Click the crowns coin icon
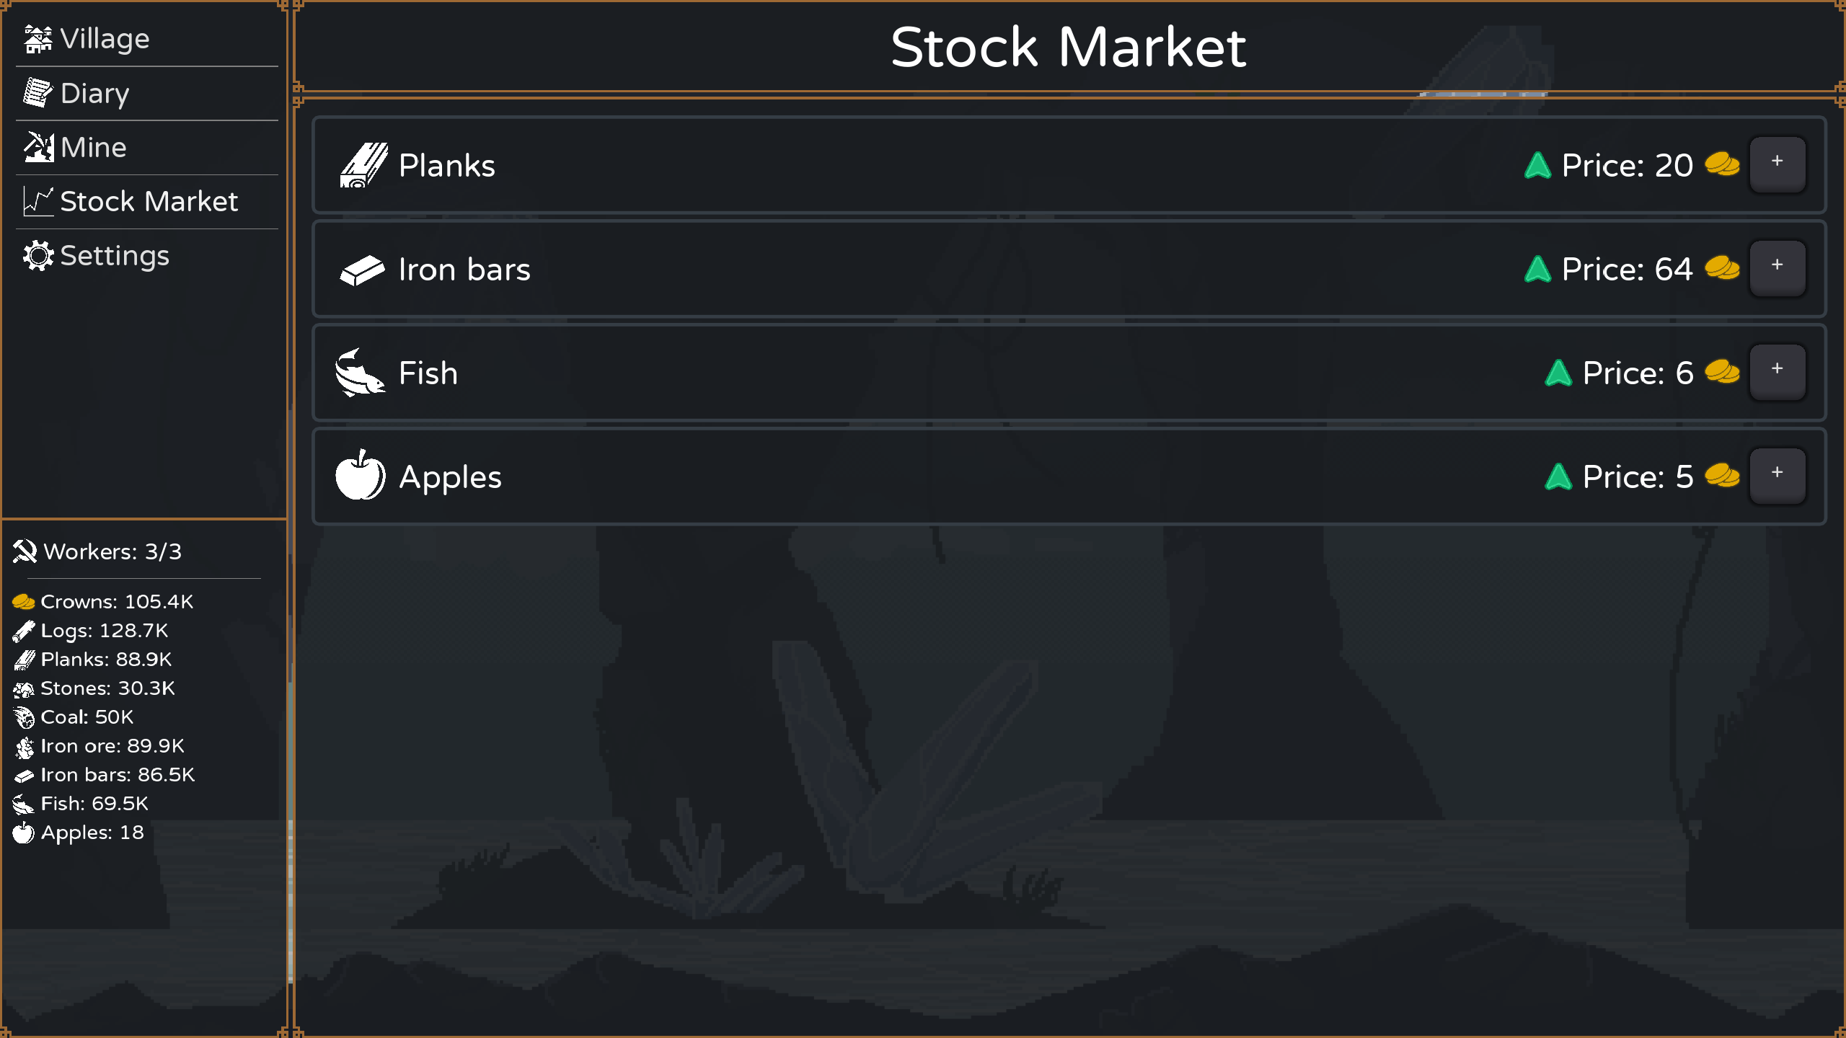Image resolution: width=1846 pixels, height=1038 pixels. tap(24, 600)
